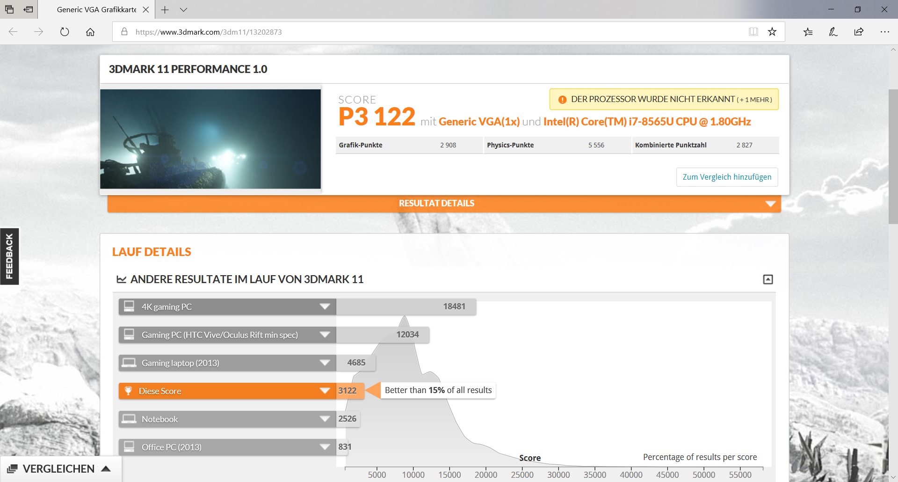Open the favorites hub icon
The height and width of the screenshot is (482, 898).
coord(808,32)
